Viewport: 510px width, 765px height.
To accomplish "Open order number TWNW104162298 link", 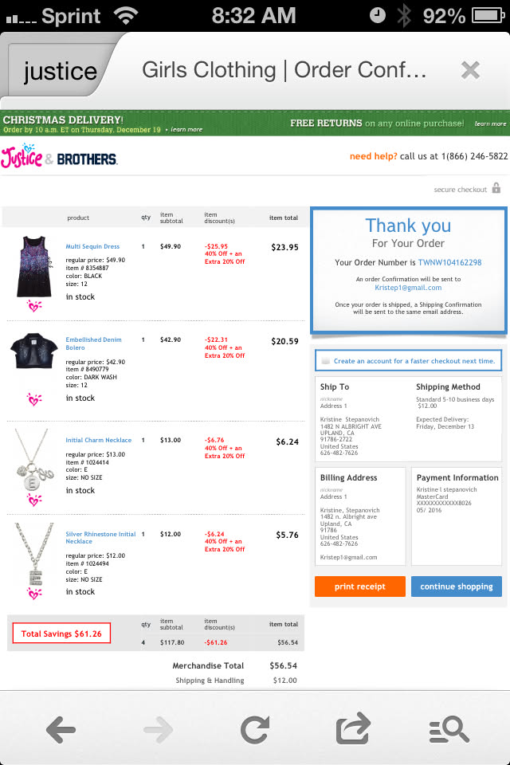I will (x=449, y=262).
